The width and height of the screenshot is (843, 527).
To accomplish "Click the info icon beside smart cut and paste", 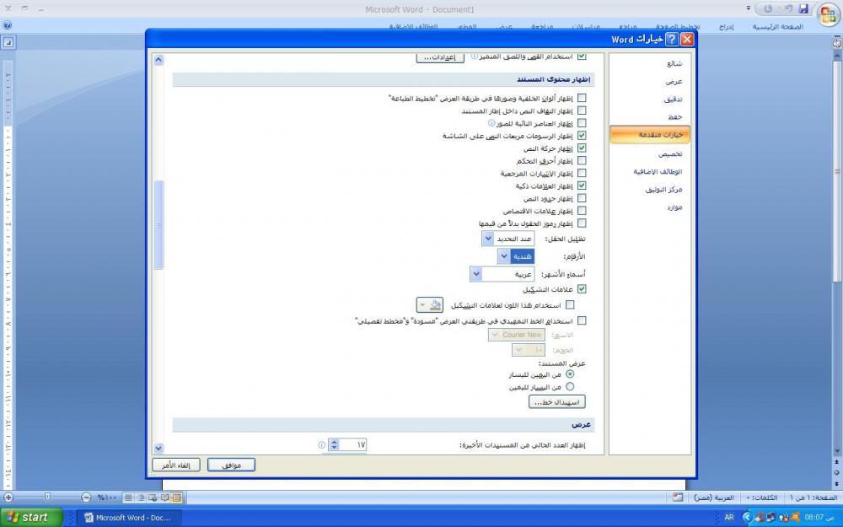I will click(474, 56).
